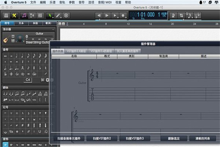Open the mixer faders toolbar icon
This screenshot has width=220, height=147.
(40, 15)
